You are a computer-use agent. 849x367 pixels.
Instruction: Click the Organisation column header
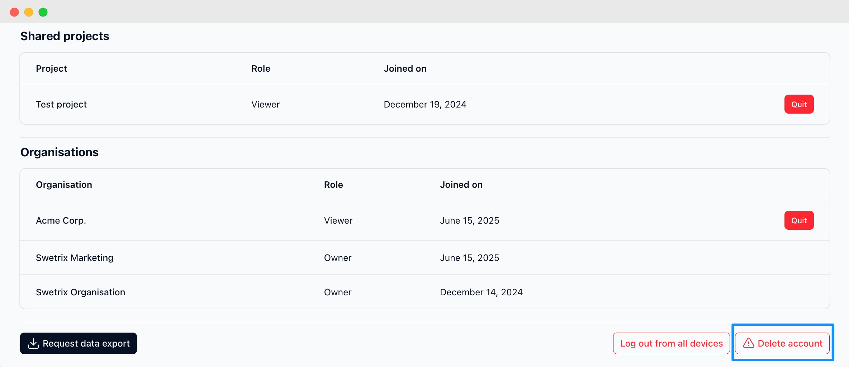[64, 185]
